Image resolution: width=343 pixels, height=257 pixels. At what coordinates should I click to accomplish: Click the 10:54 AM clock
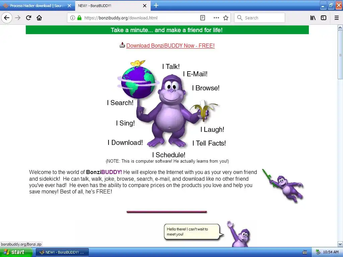coord(331,252)
